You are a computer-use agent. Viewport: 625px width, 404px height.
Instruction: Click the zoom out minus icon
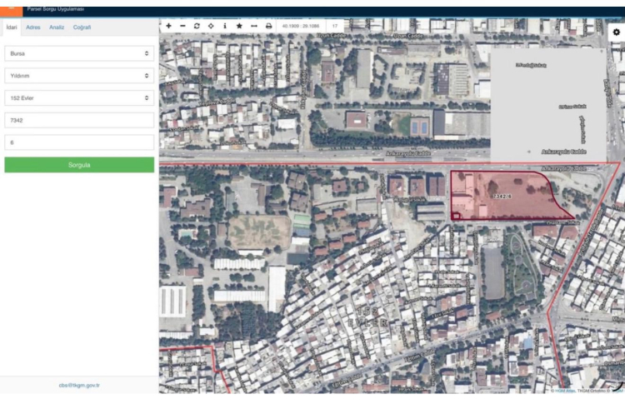point(182,26)
